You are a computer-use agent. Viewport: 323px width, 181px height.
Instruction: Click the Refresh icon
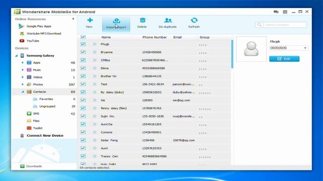194,20
